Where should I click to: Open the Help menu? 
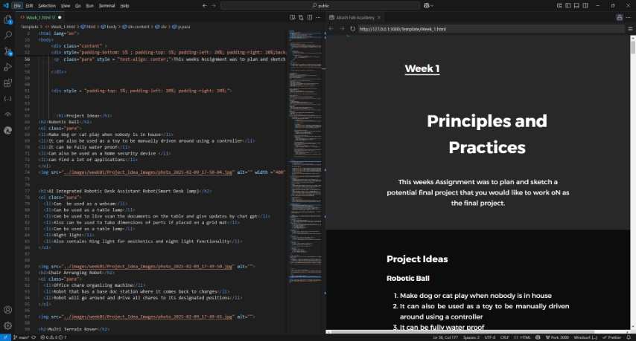point(124,6)
